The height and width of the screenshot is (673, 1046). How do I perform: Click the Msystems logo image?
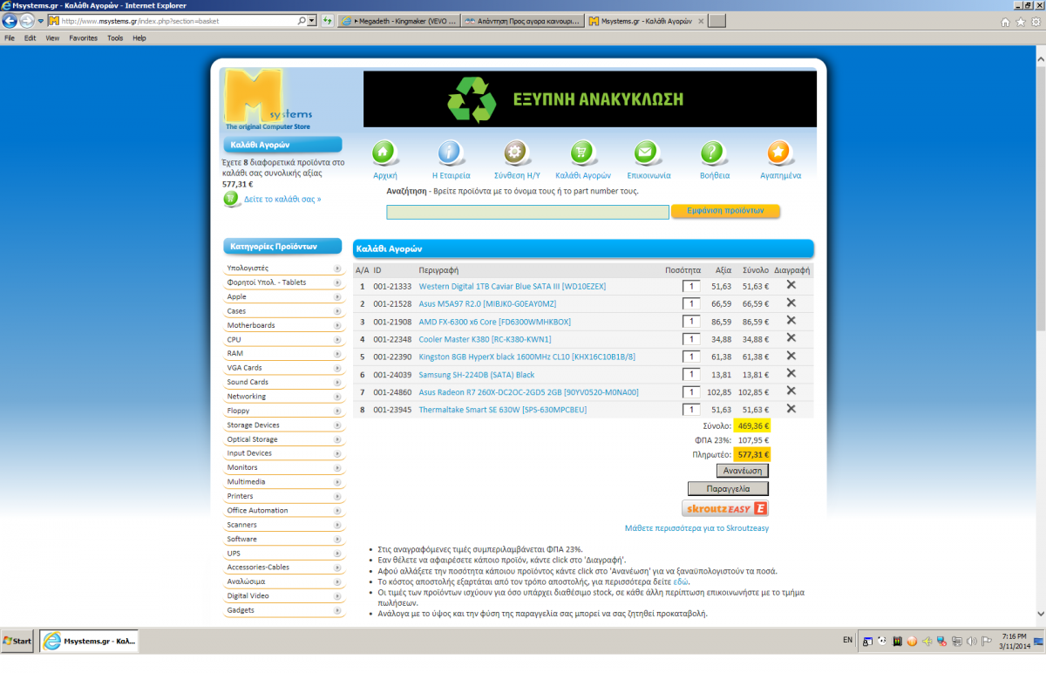[x=268, y=99]
